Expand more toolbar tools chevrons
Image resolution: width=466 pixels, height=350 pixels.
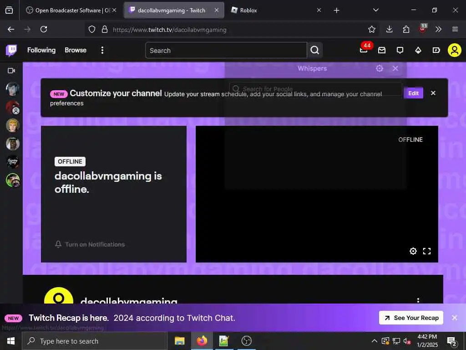tap(438, 29)
